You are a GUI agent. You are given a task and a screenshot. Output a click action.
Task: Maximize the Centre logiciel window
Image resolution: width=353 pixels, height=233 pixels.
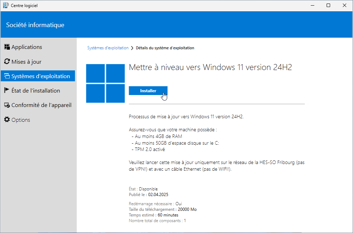point(328,5)
